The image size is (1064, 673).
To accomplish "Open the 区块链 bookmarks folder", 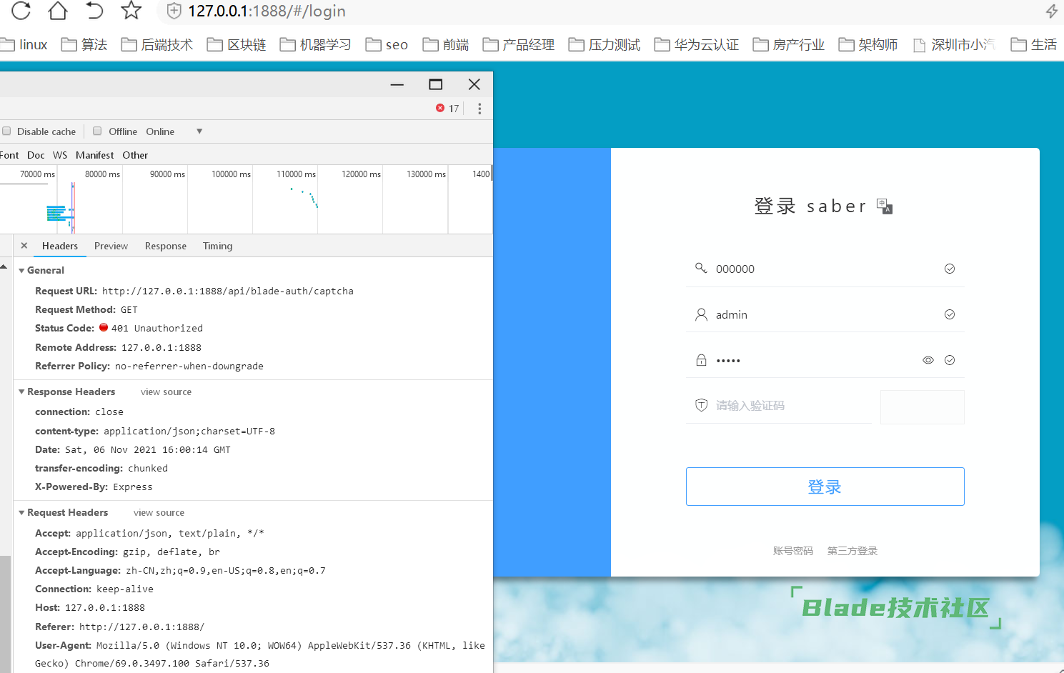I will [x=237, y=44].
